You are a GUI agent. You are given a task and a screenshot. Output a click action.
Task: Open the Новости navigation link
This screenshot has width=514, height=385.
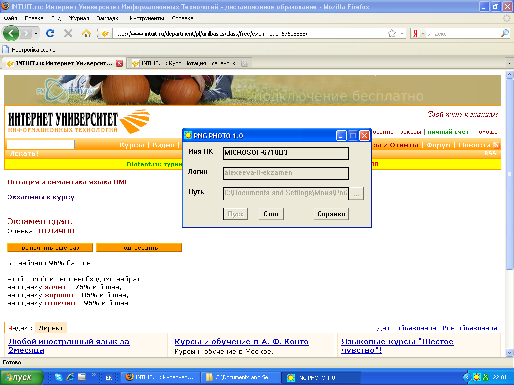[x=474, y=145]
